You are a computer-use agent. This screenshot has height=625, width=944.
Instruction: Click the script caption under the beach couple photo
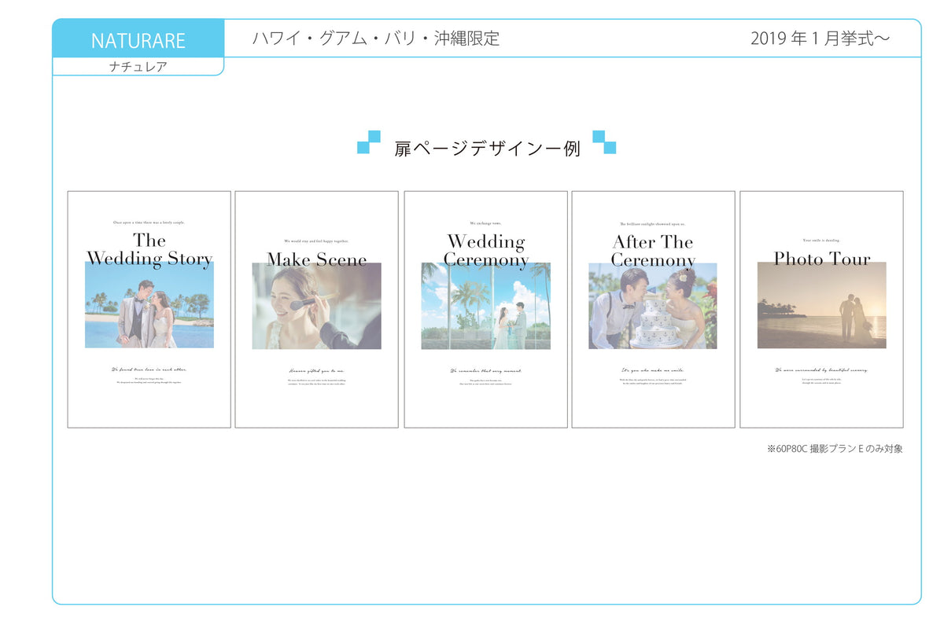coord(149,369)
